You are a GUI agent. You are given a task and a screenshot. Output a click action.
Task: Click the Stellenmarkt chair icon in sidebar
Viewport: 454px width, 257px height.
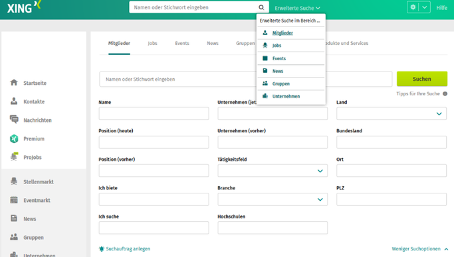[x=14, y=181]
